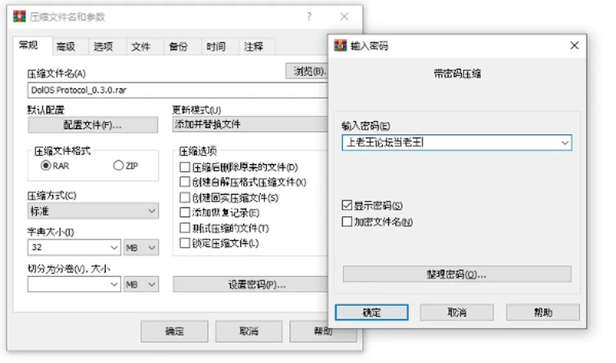616x363 pixels.
Task: Open MB unit dropdown beside dictionary size
Action: (x=141, y=248)
